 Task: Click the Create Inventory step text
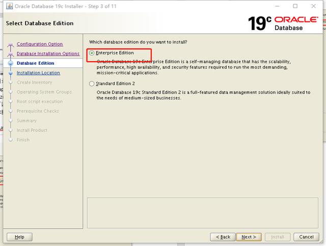(x=35, y=83)
